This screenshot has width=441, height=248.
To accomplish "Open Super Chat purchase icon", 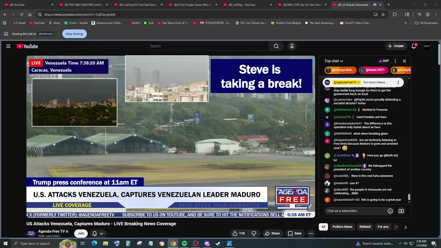I will click(401, 211).
